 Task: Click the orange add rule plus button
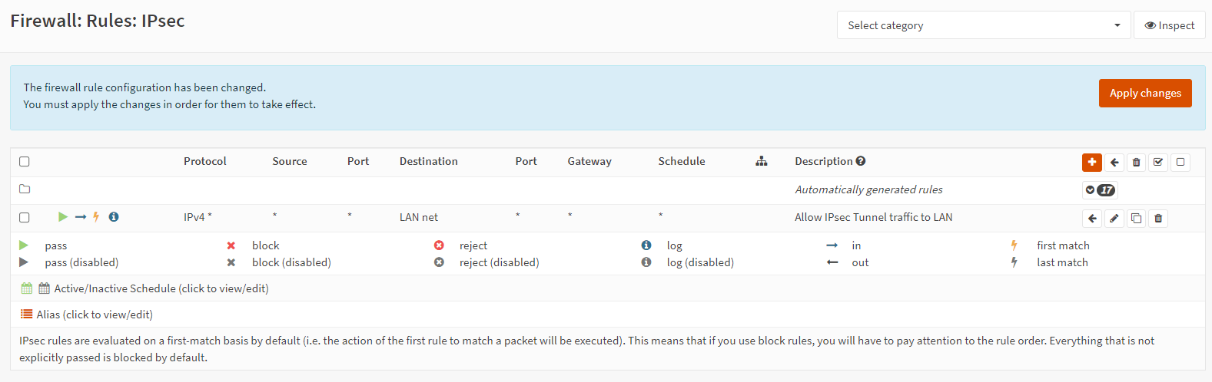coord(1091,162)
